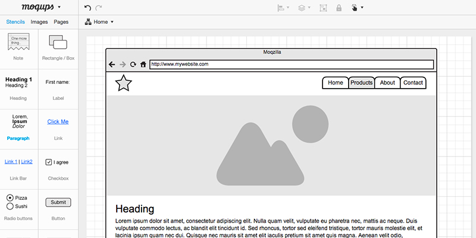Switch to the Pages tab
The height and width of the screenshot is (238, 476).
pyautogui.click(x=61, y=22)
